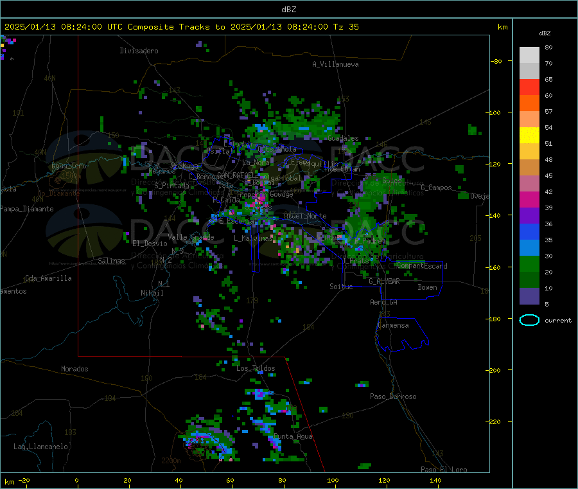Viewport: 578px width, 489px height.
Task: Click the red 65 dBZ color swatch
Action: tap(529, 87)
